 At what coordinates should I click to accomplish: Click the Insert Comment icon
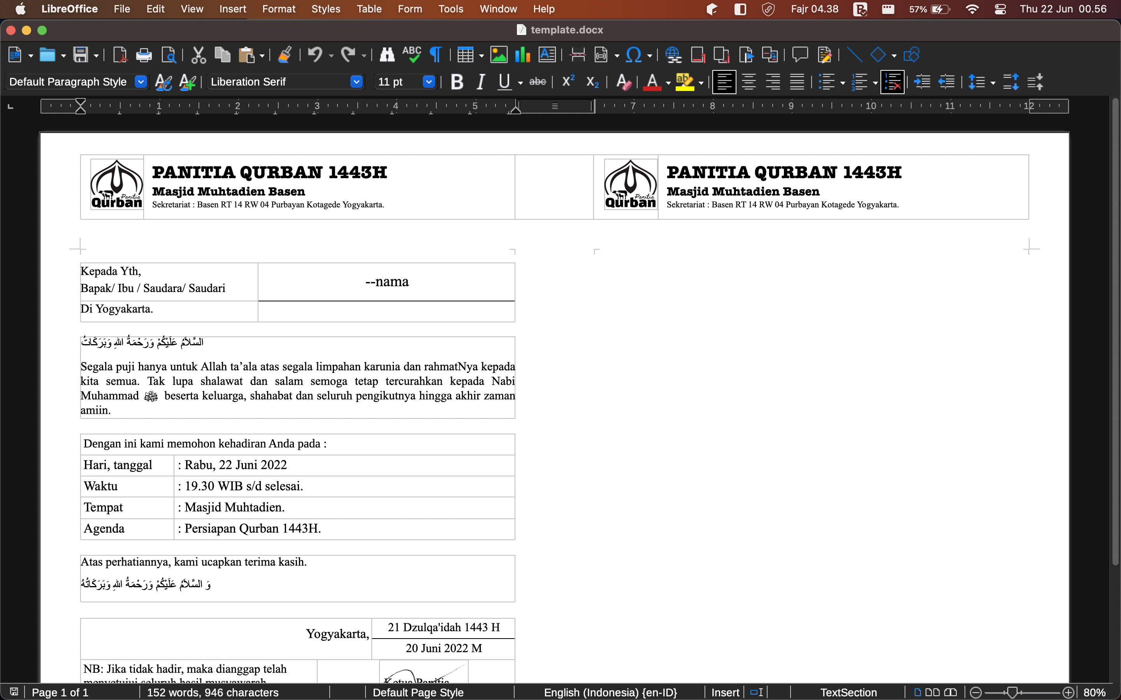[x=800, y=55]
